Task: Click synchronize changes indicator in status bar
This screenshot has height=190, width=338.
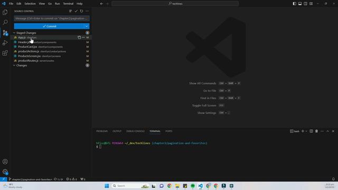Action: pos(59,179)
